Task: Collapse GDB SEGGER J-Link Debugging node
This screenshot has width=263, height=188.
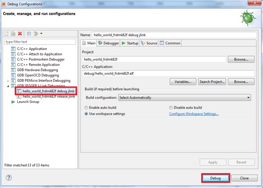Action: tap(8, 86)
